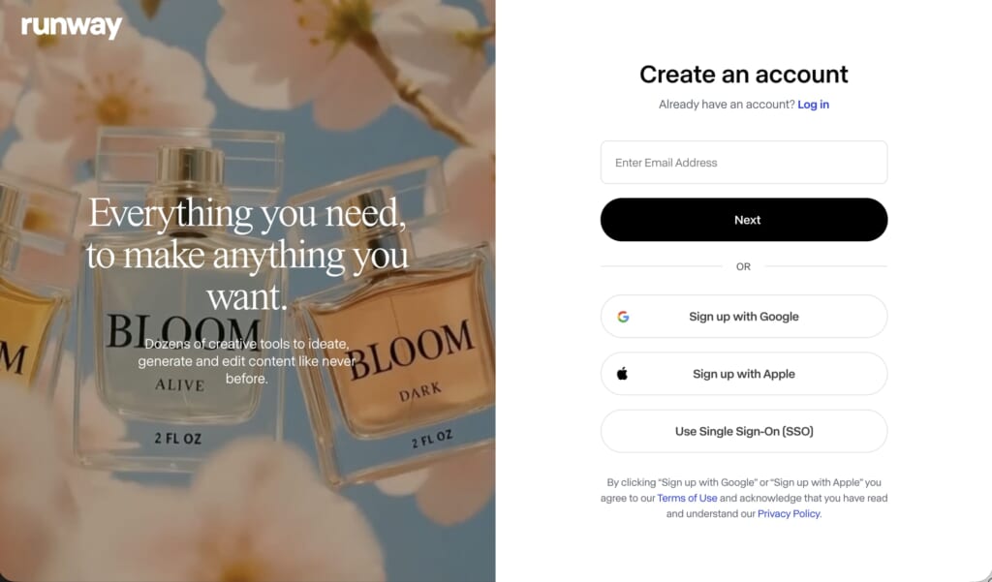Click the Apple logo icon

point(623,374)
